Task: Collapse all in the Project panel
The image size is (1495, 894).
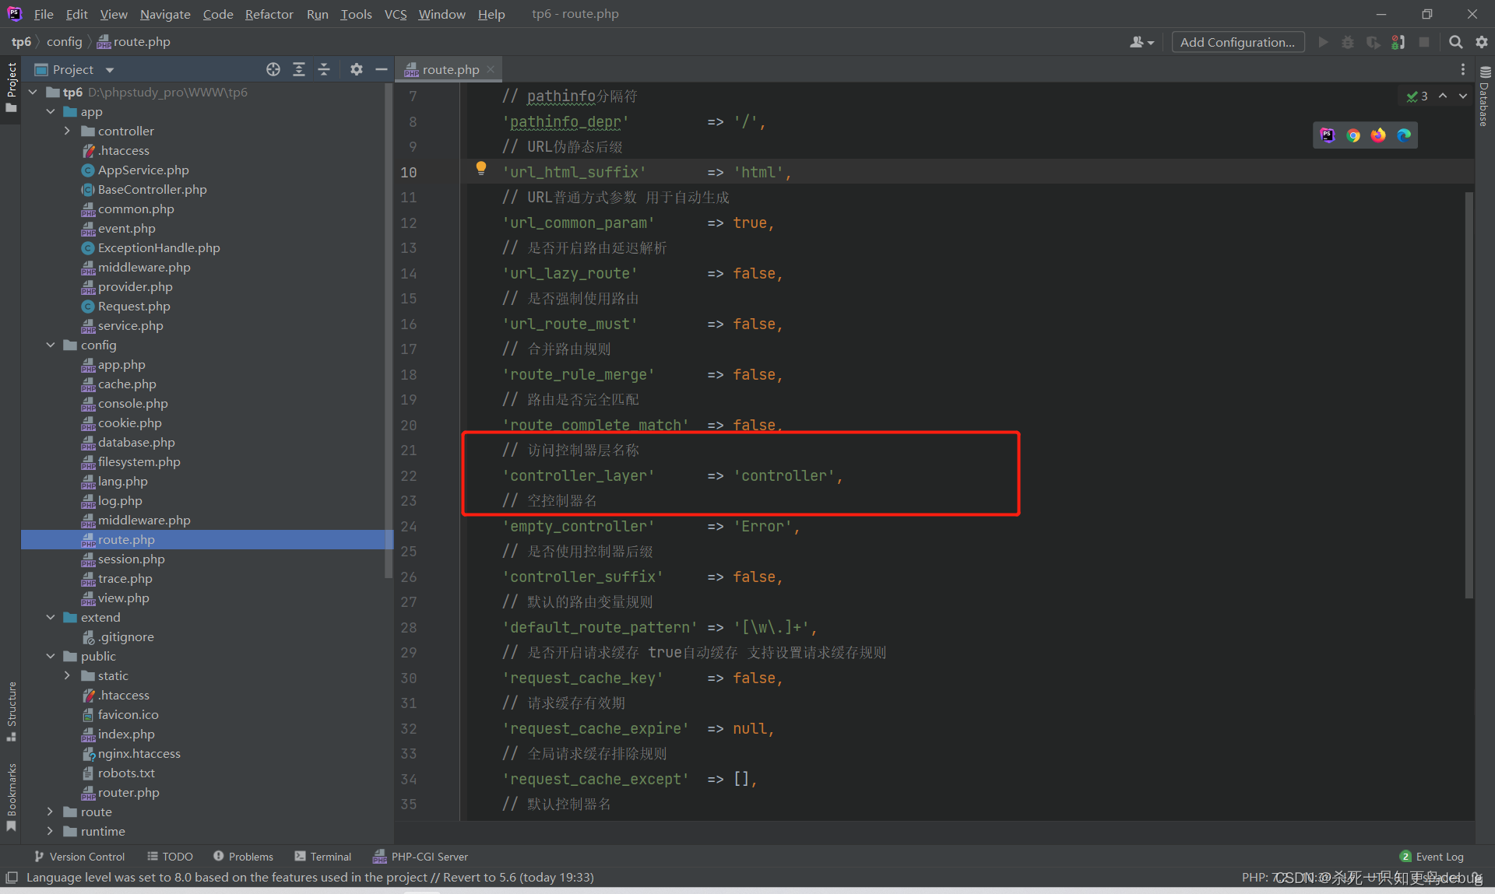Action: (x=324, y=69)
